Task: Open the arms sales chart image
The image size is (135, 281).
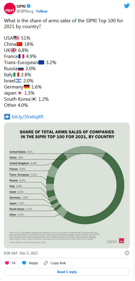Action: [67, 185]
